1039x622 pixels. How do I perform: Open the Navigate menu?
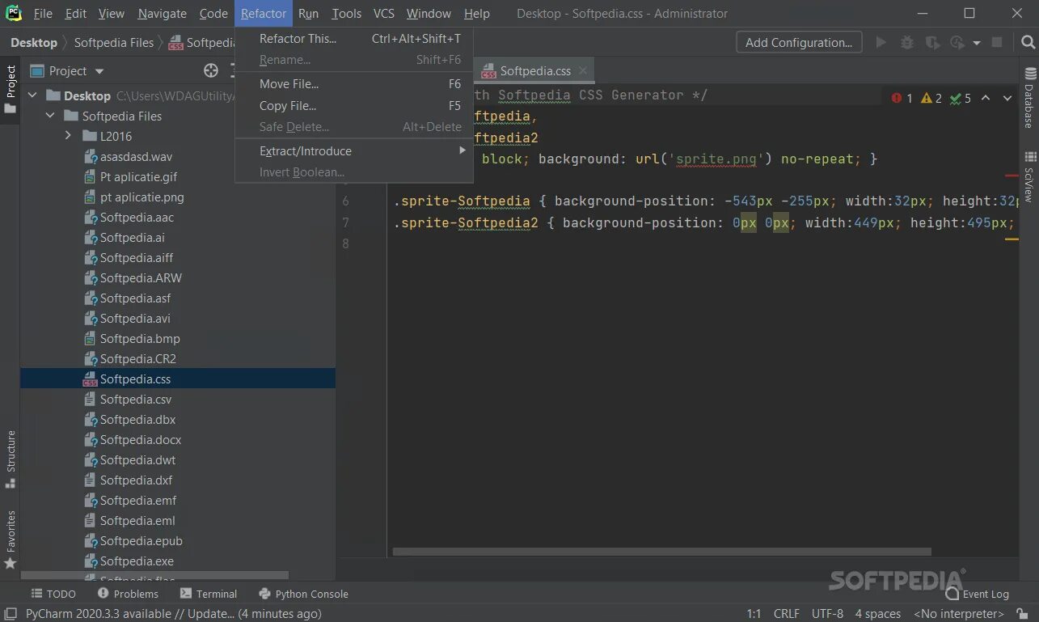(162, 14)
